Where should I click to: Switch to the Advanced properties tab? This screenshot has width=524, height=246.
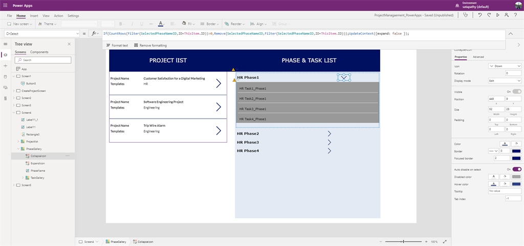(x=478, y=57)
